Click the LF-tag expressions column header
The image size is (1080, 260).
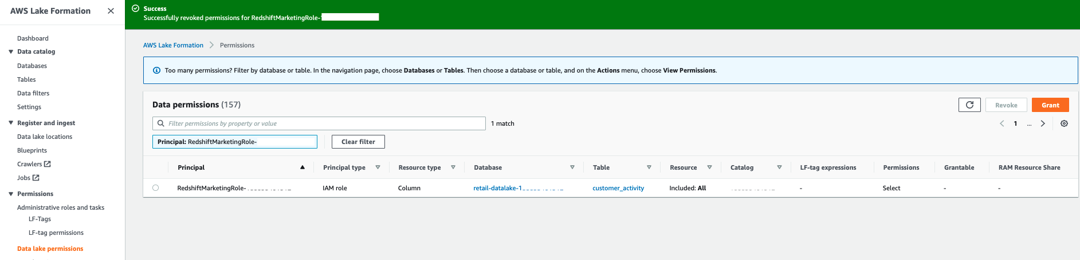coord(828,167)
